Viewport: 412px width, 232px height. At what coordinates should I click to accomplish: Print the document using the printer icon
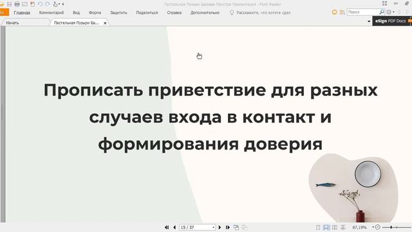tap(17, 5)
